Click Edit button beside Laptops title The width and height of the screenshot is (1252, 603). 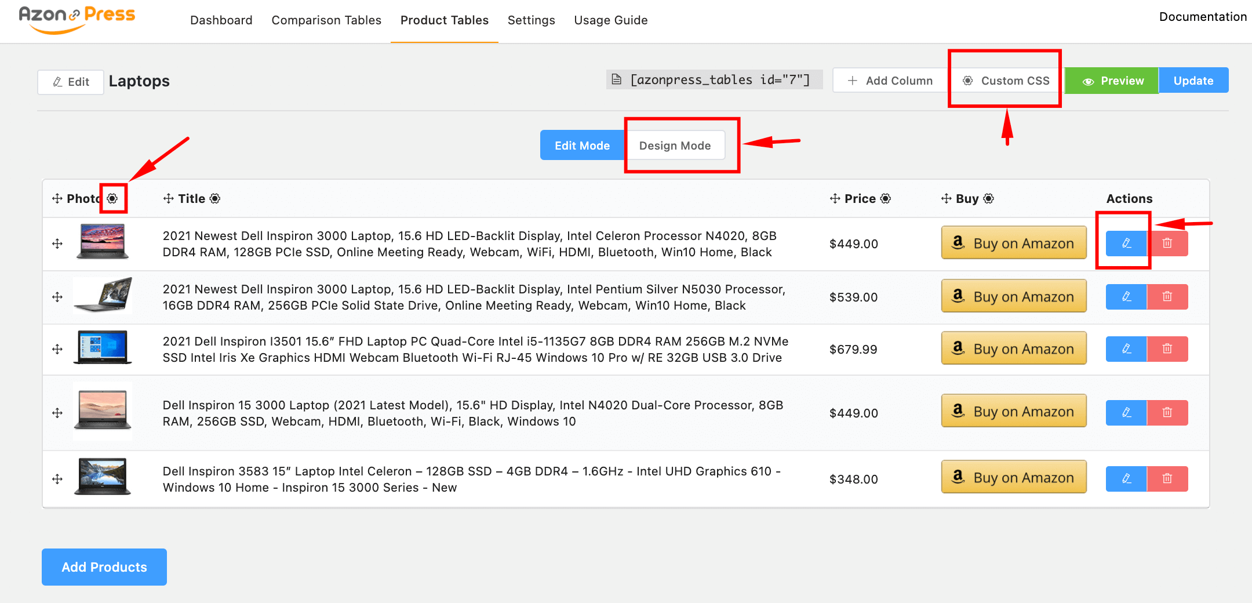(x=71, y=82)
